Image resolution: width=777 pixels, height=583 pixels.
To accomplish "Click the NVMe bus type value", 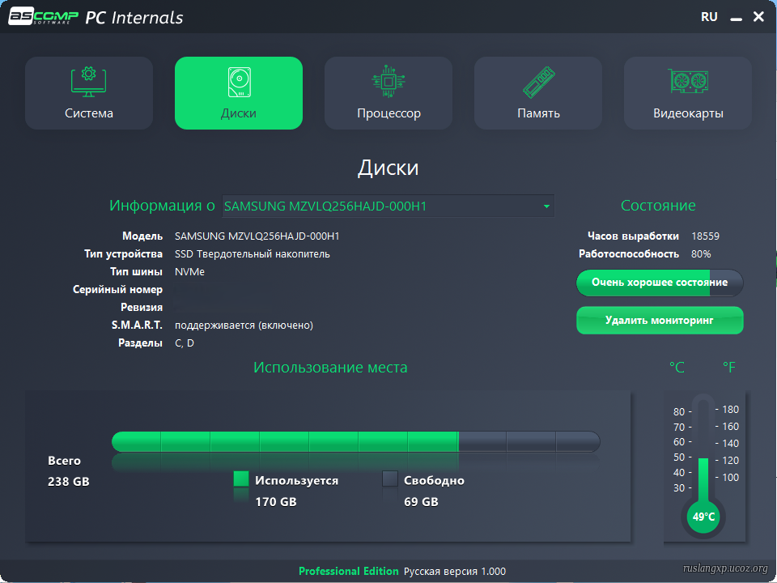I will (189, 272).
